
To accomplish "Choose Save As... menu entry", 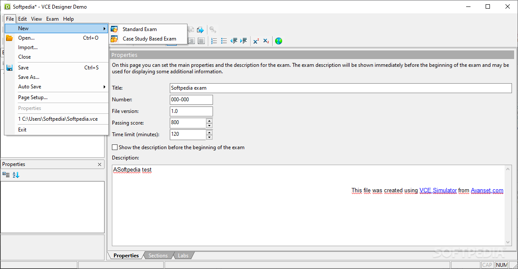I will (x=57, y=77).
